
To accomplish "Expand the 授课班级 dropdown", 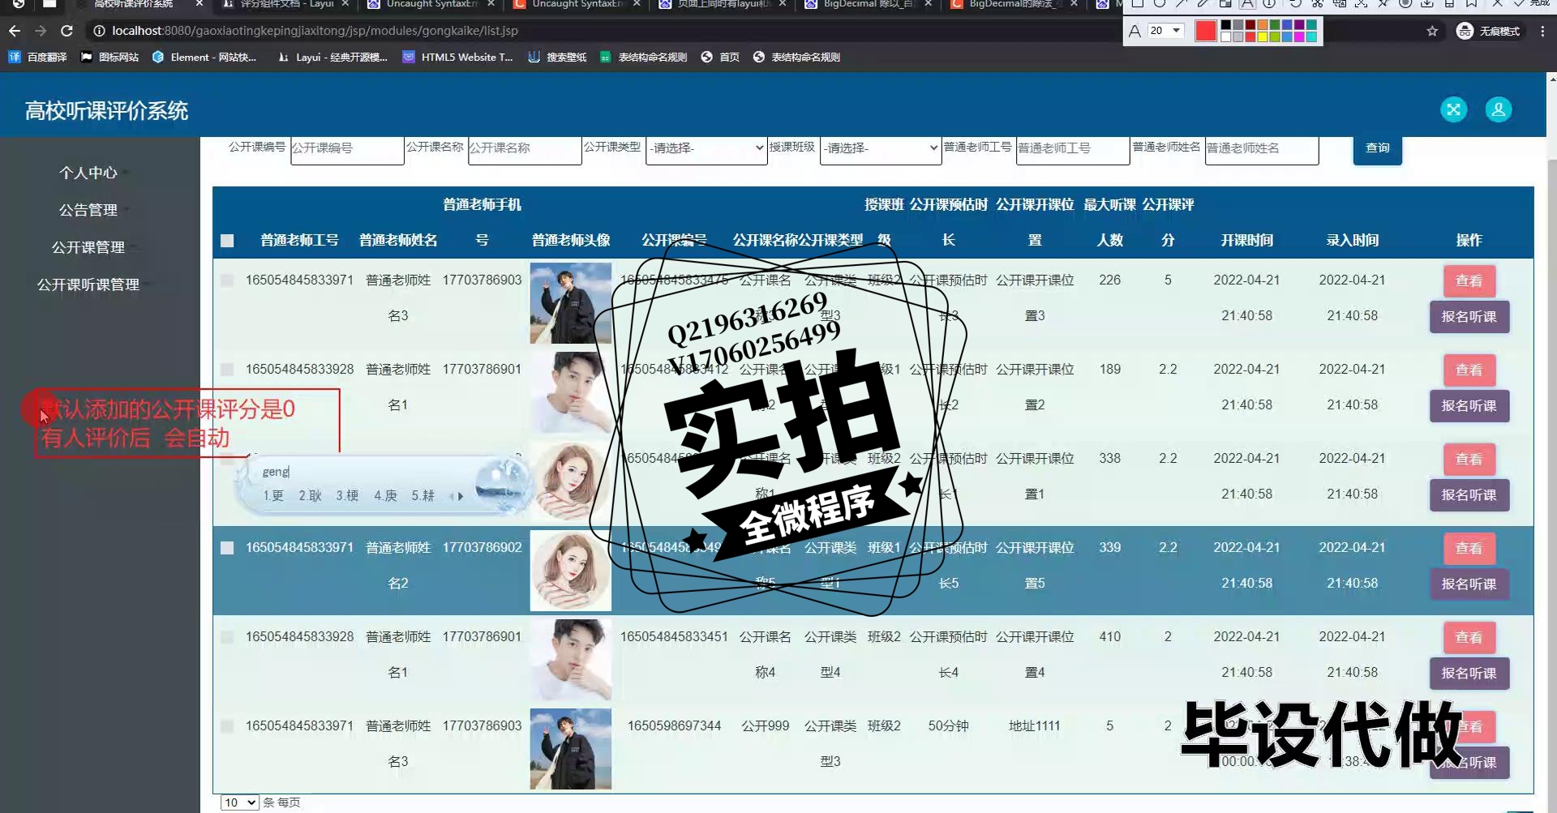I will click(x=881, y=148).
